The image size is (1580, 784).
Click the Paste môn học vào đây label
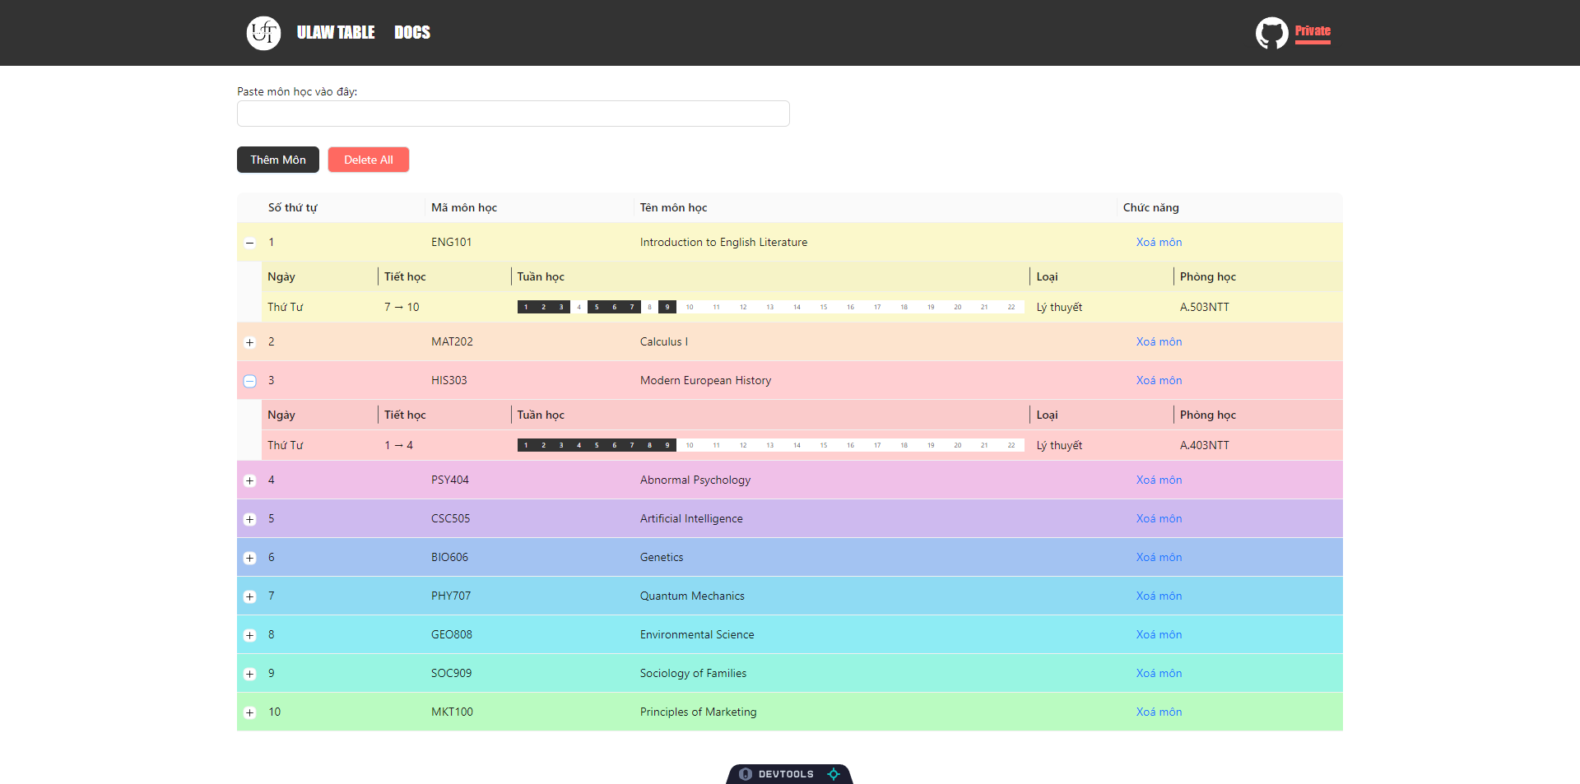point(297,91)
